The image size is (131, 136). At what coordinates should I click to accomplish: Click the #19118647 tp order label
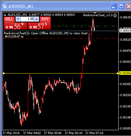pyautogui.click(x=14, y=37)
